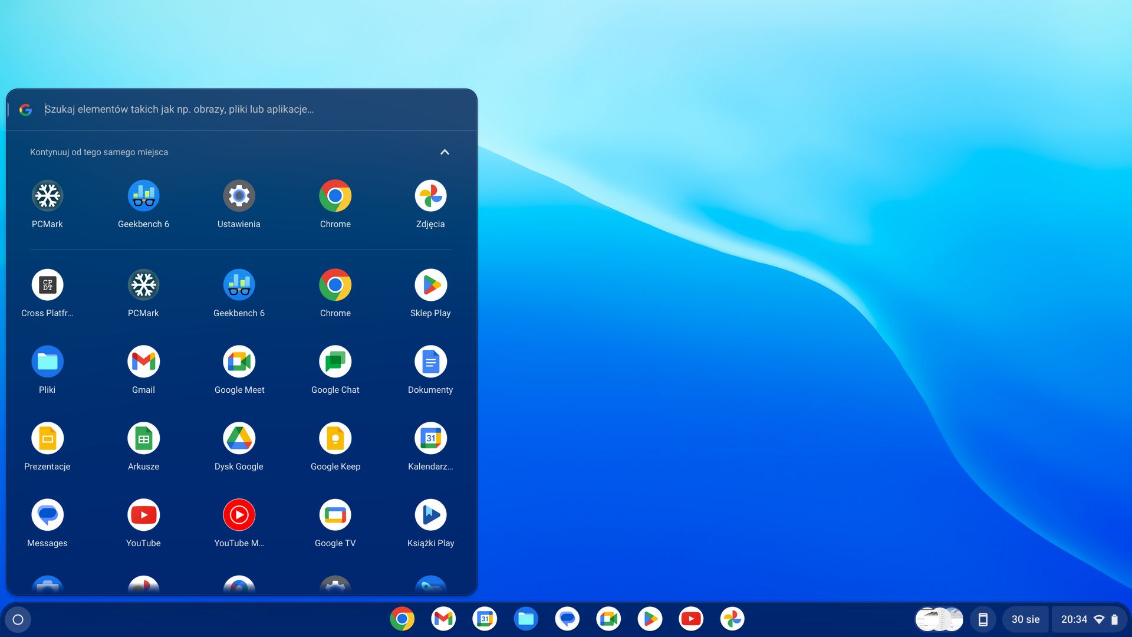Open Google Keep app
The height and width of the screenshot is (637, 1132).
[335, 446]
